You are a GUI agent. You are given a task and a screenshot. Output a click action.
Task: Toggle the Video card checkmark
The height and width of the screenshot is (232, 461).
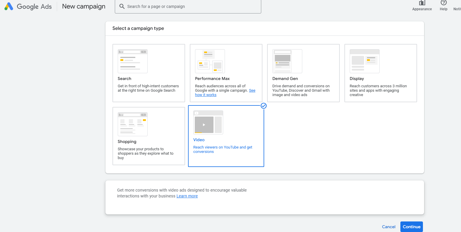[264, 106]
